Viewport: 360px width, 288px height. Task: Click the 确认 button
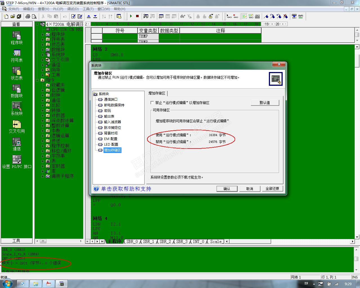(227, 189)
